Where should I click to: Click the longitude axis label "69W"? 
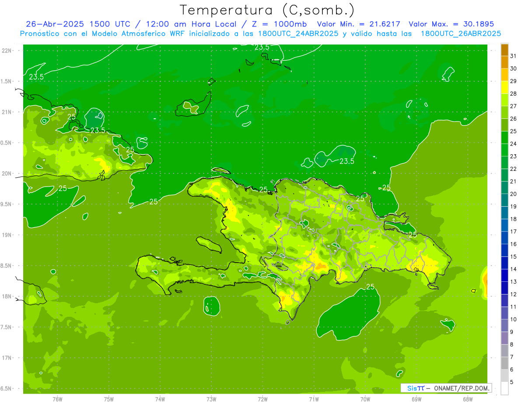(416, 399)
